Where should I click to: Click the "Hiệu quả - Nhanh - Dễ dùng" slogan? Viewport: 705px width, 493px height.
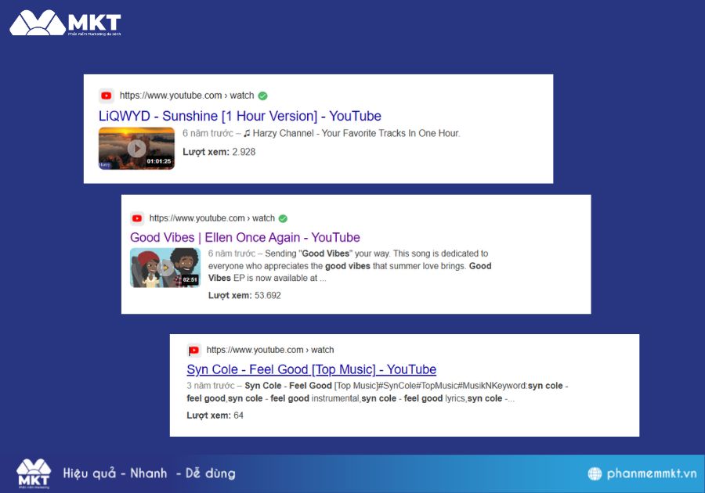coord(149,473)
